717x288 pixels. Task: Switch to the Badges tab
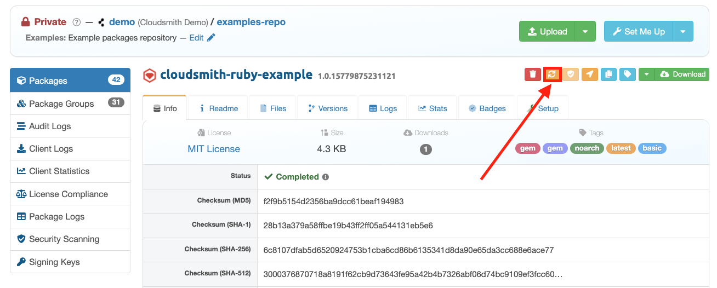[487, 108]
